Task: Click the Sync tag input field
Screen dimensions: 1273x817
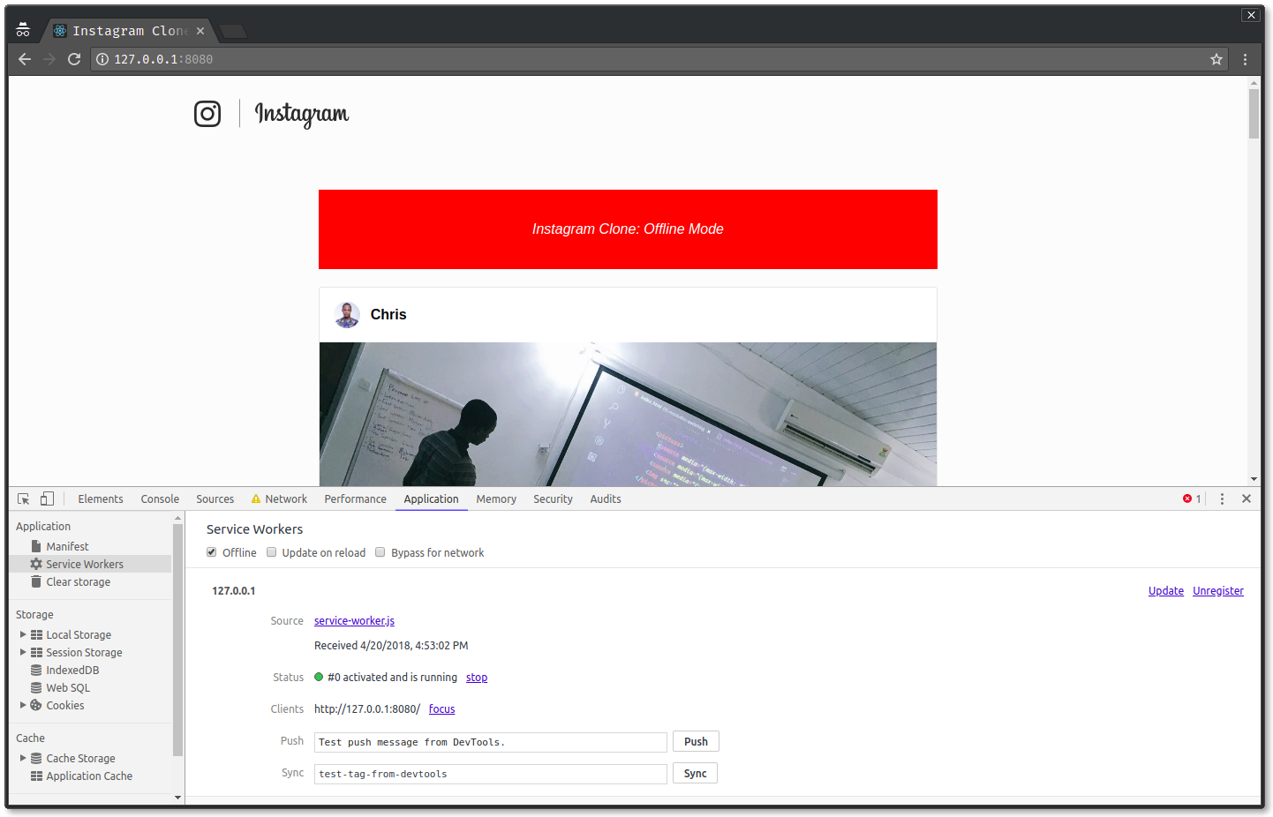Action: 491,774
